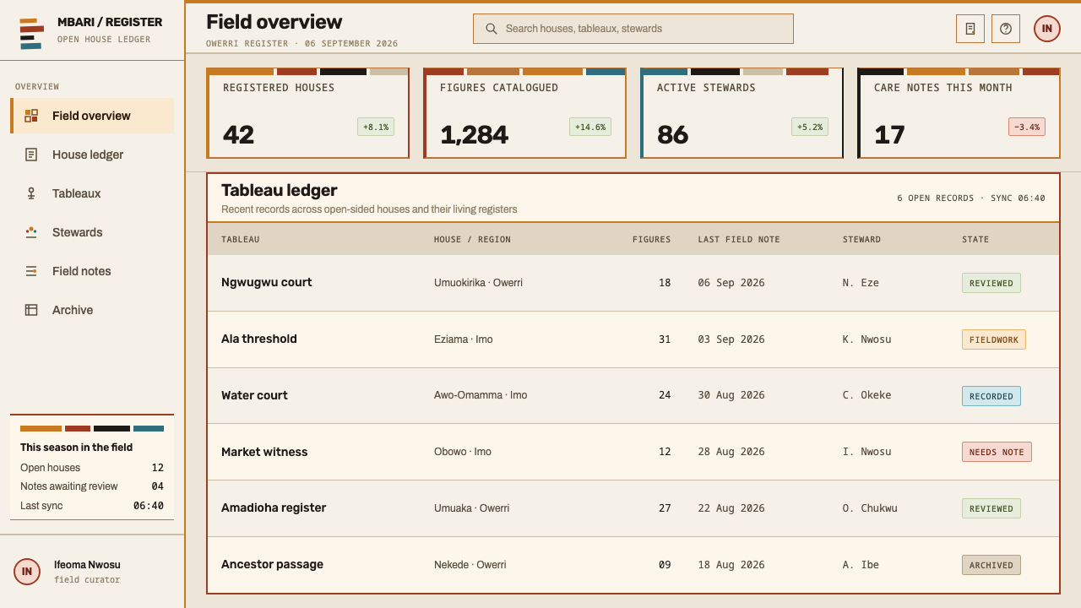
Task: Click the Tableau column header
Action: pos(241,240)
